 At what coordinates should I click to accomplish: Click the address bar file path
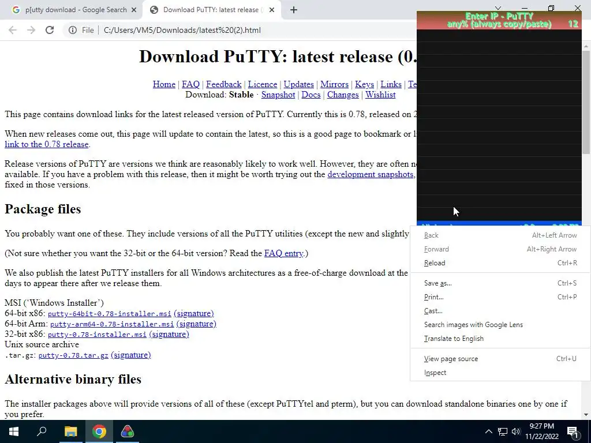point(182,30)
